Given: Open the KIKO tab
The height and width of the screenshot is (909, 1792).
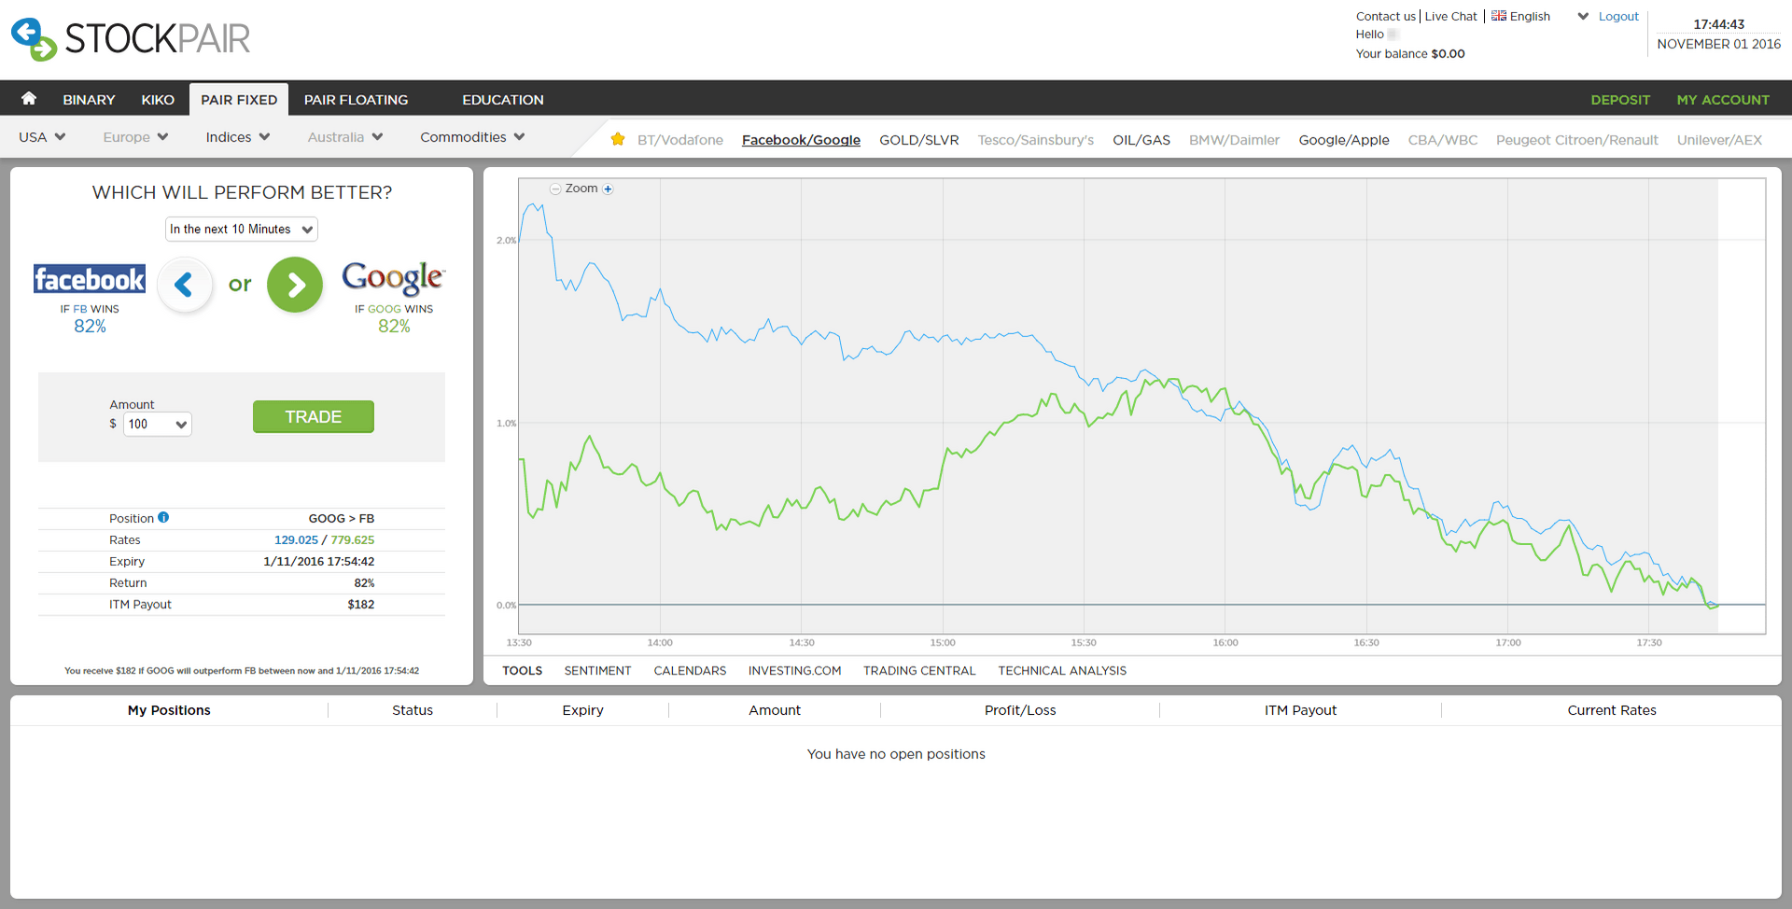Looking at the screenshot, I should point(158,100).
